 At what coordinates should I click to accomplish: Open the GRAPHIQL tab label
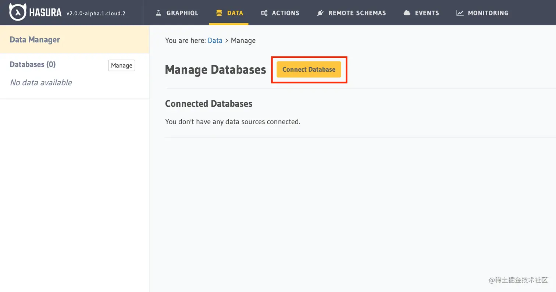coord(182,13)
